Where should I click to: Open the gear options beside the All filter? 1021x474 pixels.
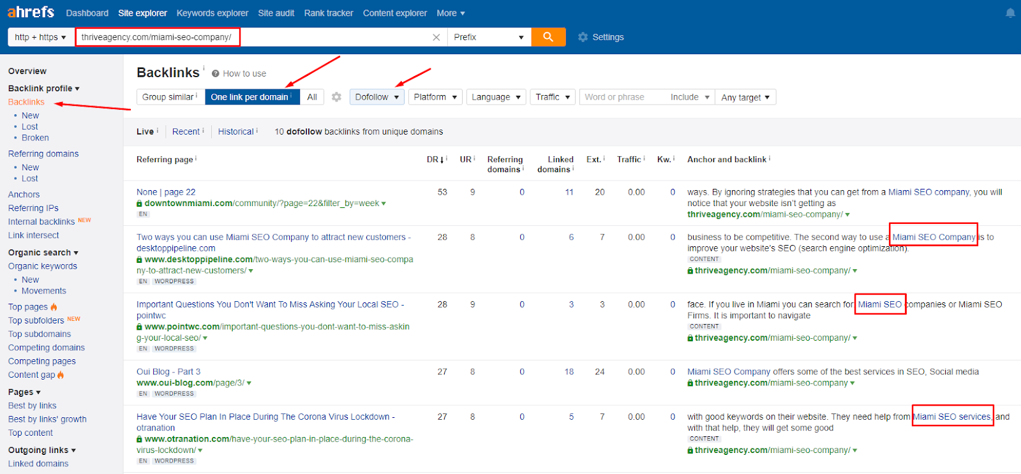click(x=336, y=97)
